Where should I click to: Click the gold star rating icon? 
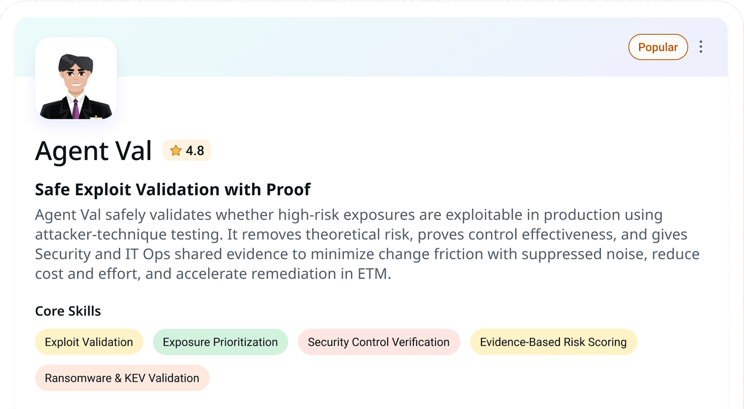176,151
